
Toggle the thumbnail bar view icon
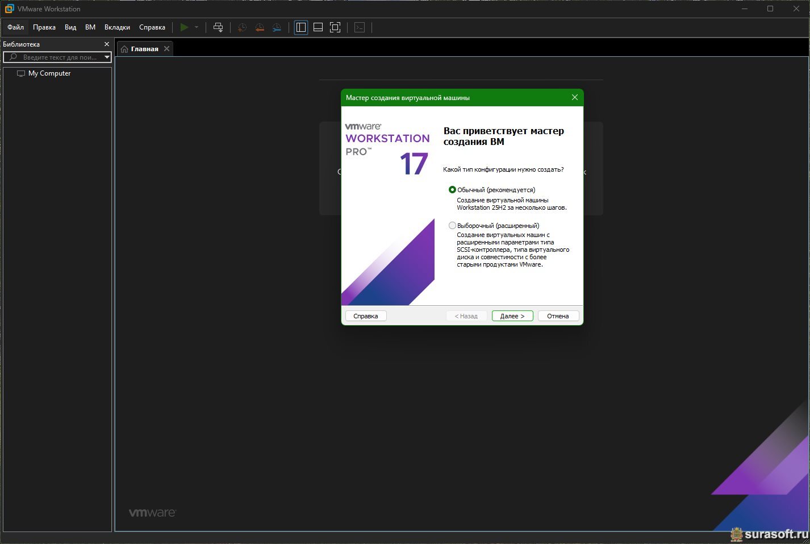click(318, 27)
